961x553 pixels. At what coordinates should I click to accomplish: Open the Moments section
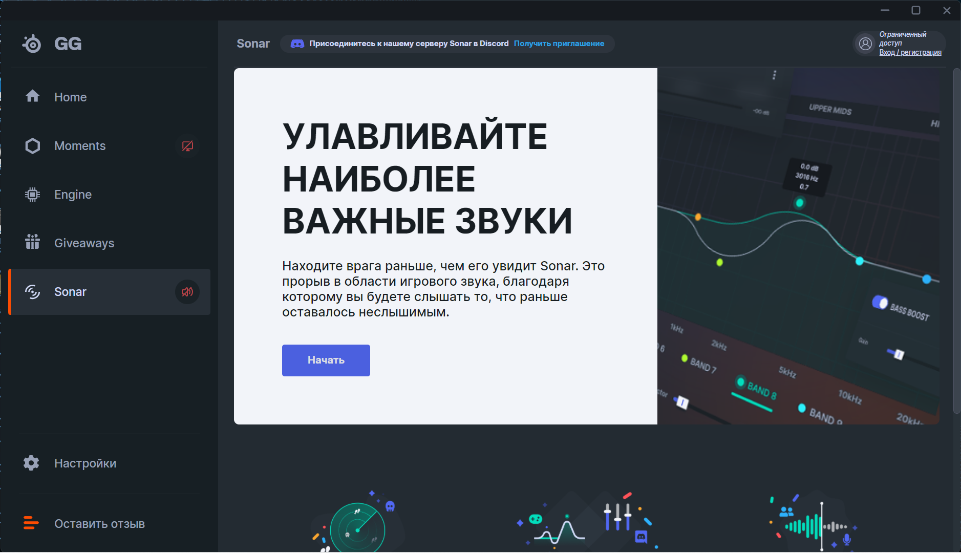(x=110, y=146)
